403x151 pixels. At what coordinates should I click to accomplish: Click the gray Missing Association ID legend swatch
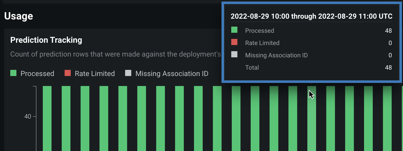coord(128,73)
